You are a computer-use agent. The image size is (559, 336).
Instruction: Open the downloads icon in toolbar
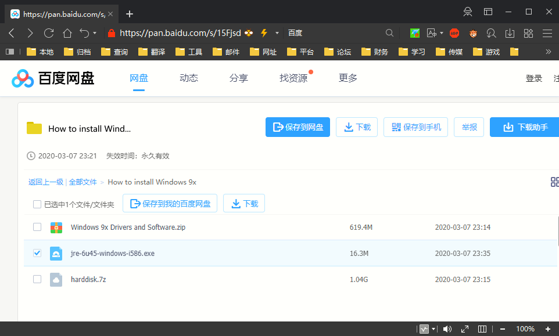510,33
